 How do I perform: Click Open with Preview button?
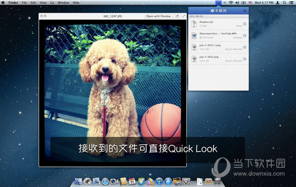(158, 16)
